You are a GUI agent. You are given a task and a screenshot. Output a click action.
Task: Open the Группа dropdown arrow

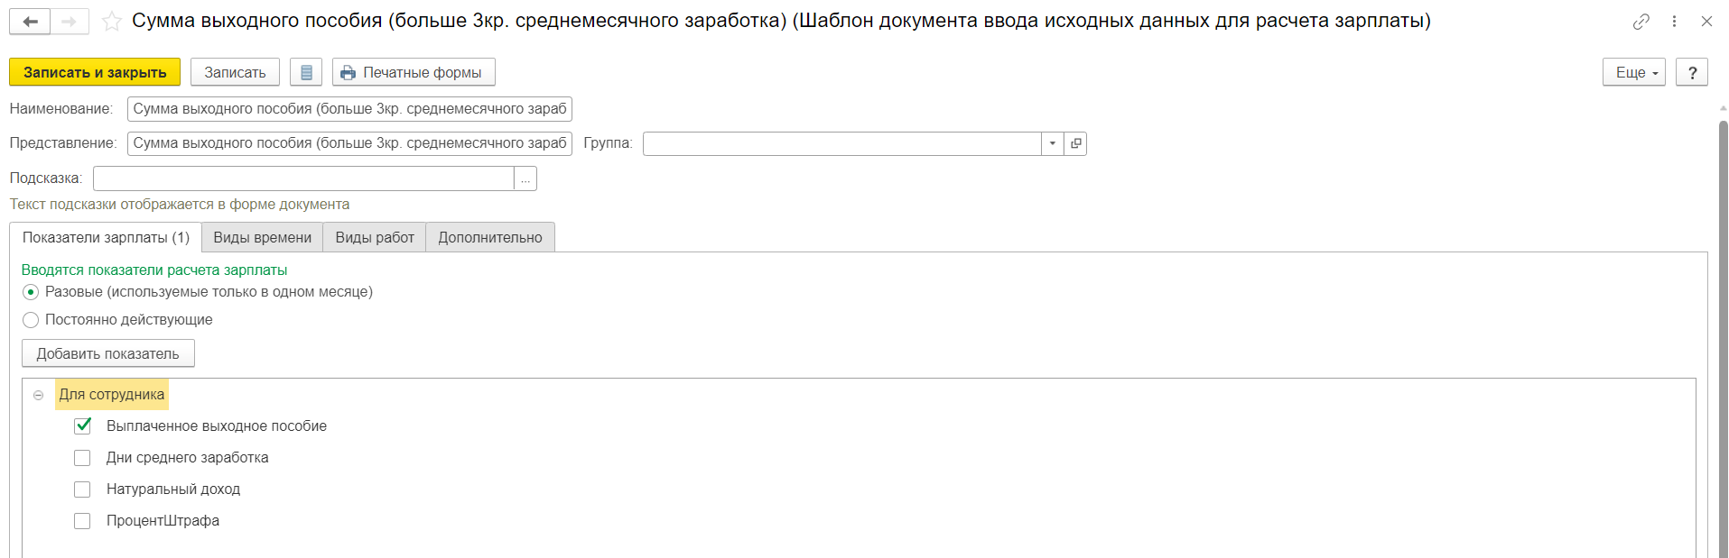(1053, 143)
